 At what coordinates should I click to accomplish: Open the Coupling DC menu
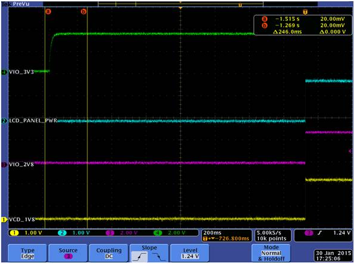(x=109, y=253)
